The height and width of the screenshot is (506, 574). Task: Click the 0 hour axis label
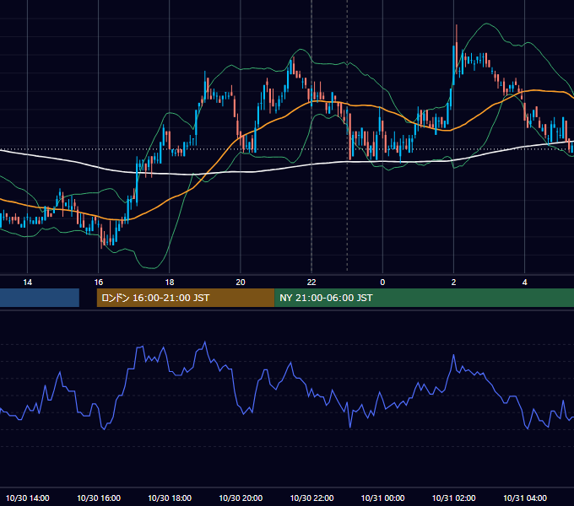coord(382,283)
